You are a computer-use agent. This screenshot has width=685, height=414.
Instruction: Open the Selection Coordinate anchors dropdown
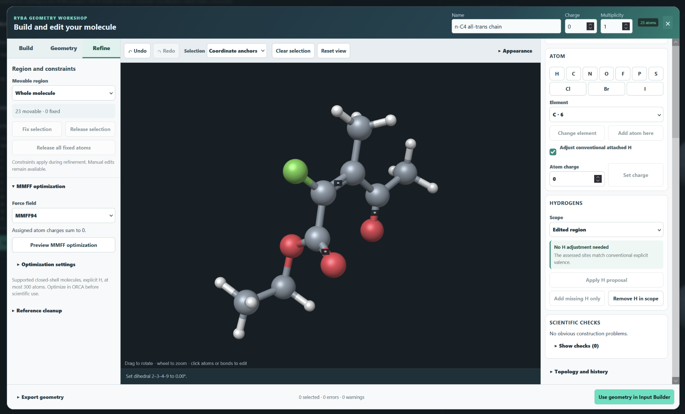coord(237,51)
